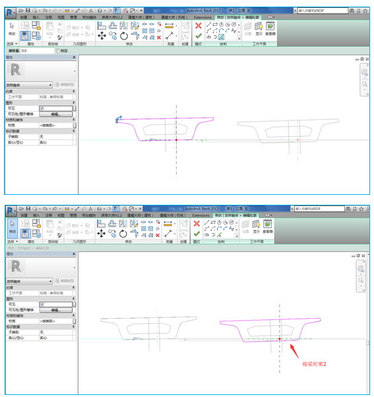Select the Align tool in upper window ribbon

102,26
